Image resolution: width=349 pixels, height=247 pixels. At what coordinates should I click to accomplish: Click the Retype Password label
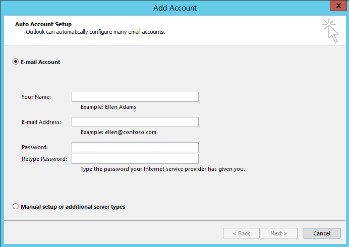[x=44, y=159]
